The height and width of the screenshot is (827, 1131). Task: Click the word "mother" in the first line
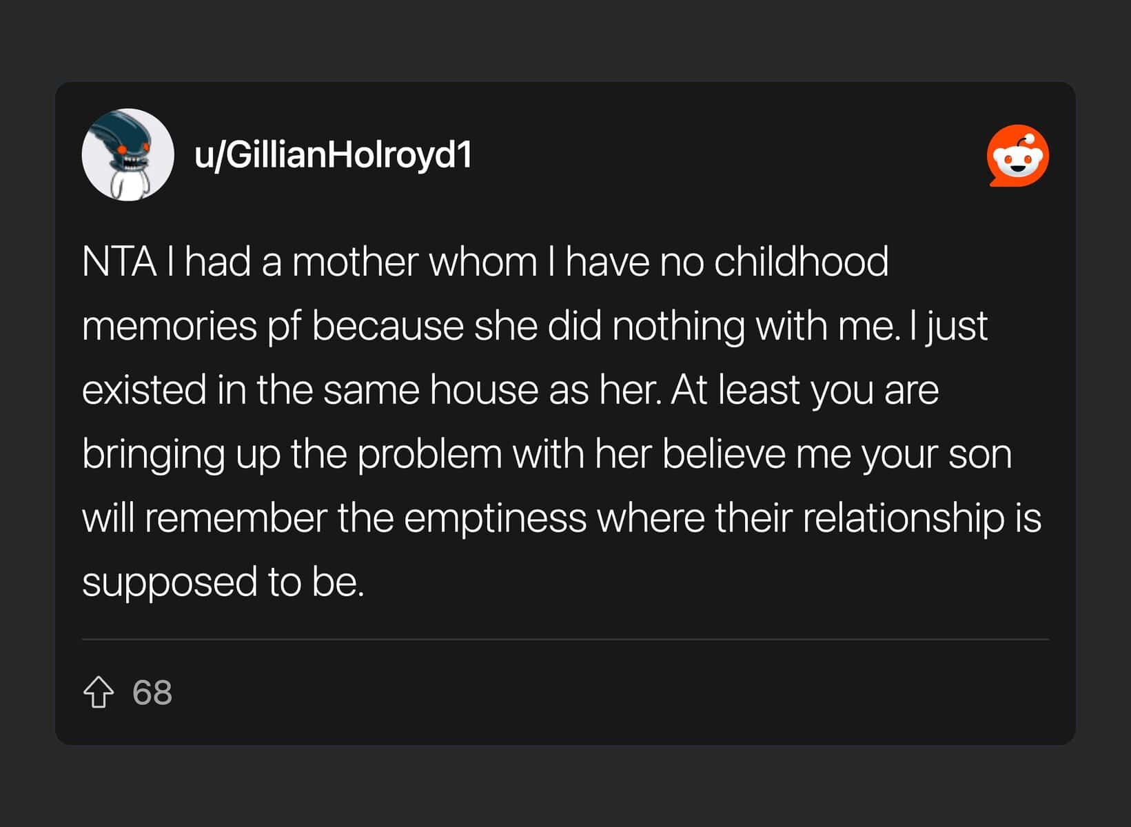356,262
